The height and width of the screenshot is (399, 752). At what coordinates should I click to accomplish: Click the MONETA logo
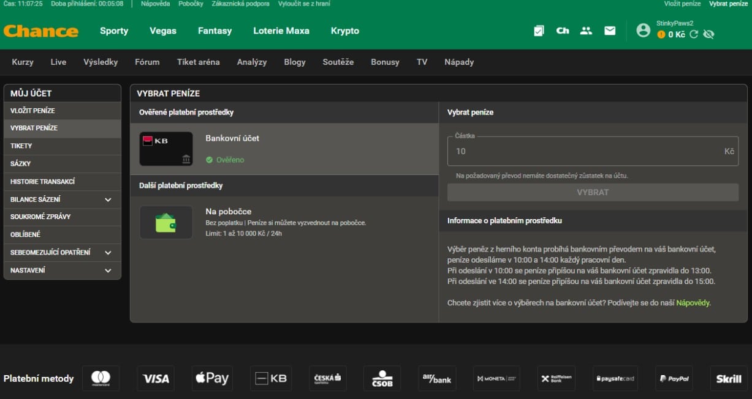click(x=496, y=378)
